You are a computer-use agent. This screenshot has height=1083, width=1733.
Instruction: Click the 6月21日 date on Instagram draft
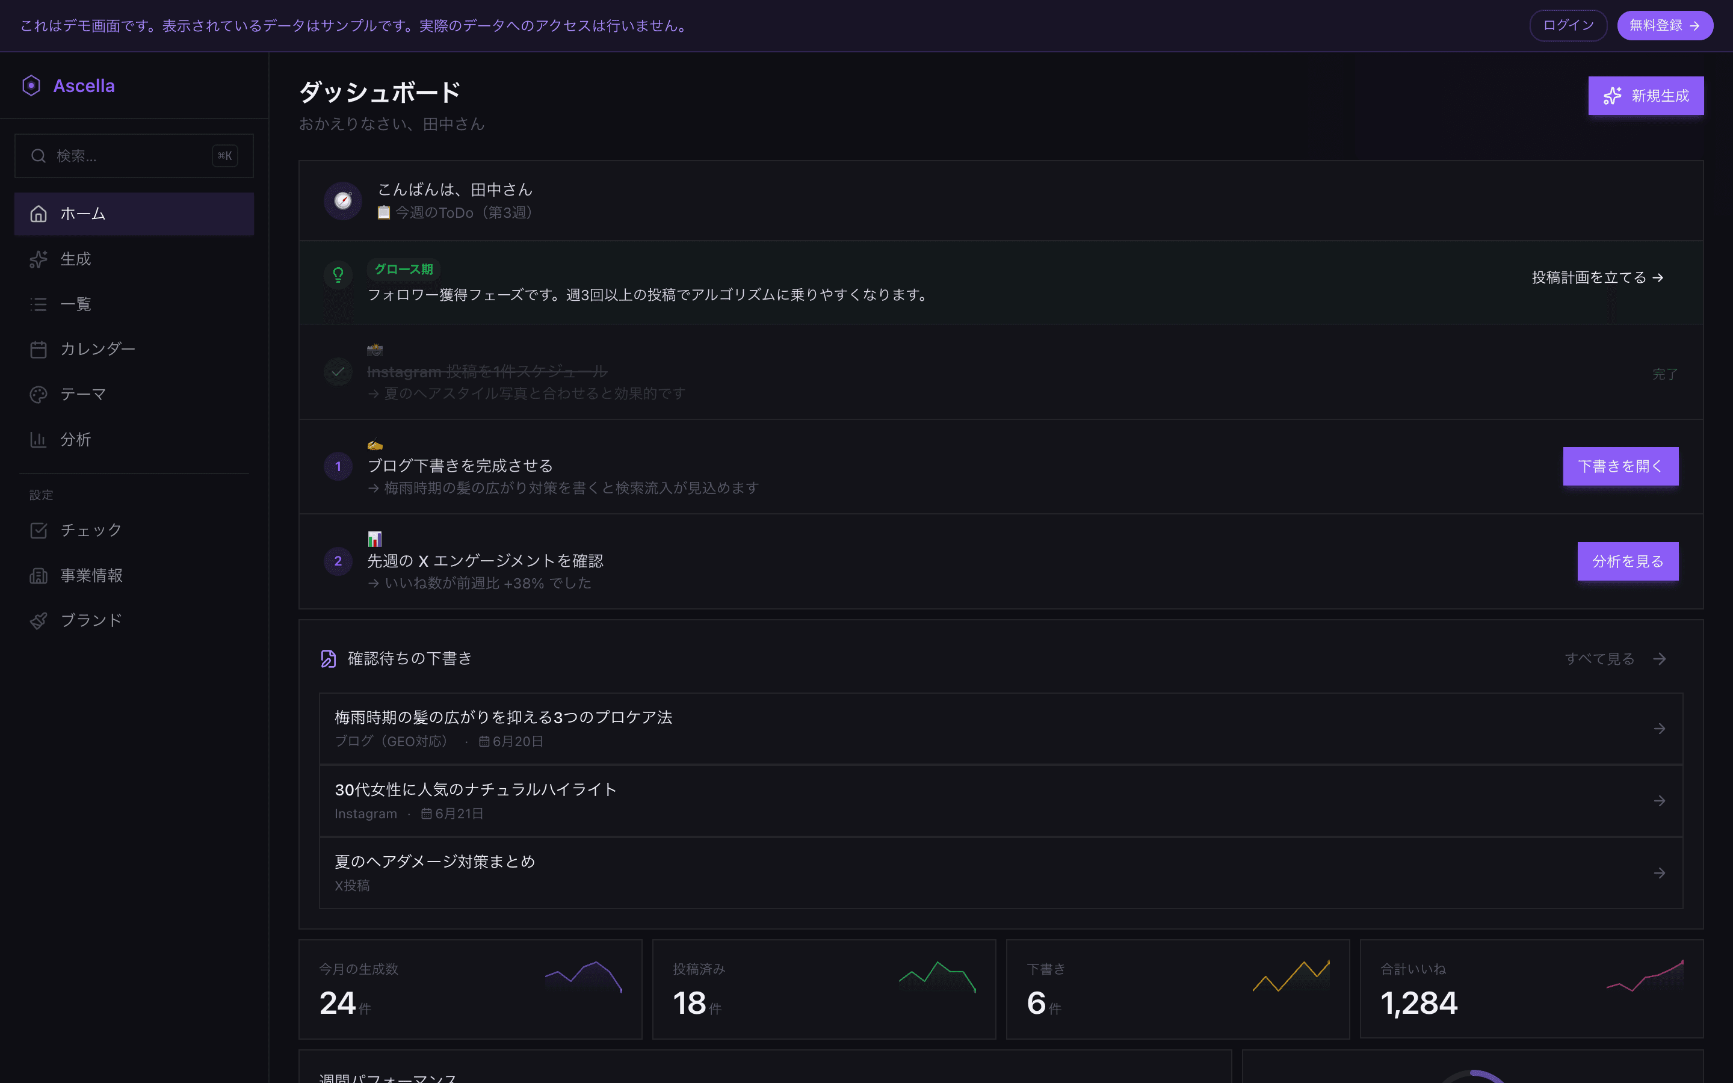(x=452, y=813)
